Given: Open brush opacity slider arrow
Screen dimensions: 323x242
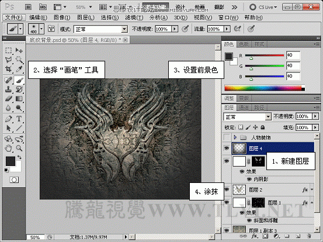Looking at the screenshot, I should coord(175,29).
